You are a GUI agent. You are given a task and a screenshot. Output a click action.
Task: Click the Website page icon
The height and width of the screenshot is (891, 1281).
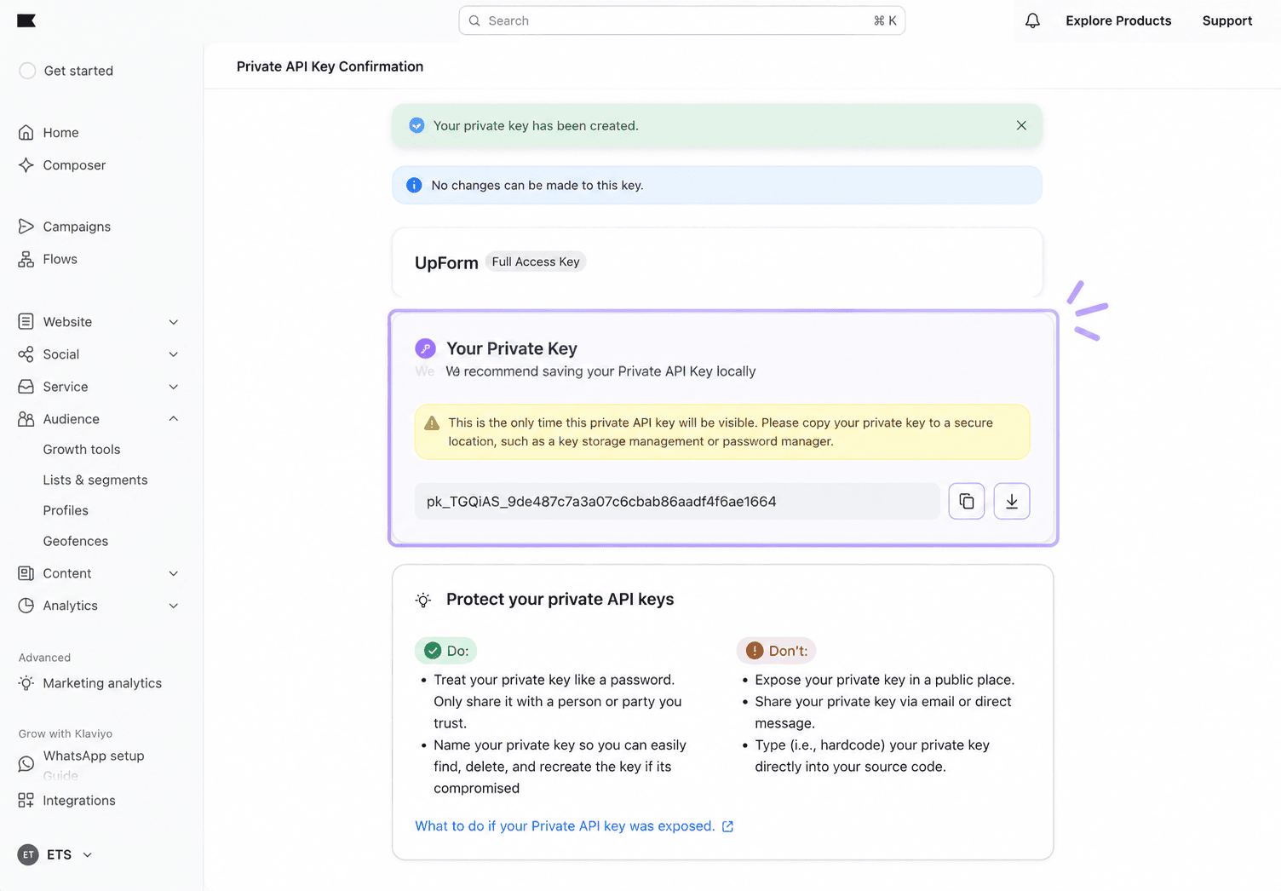coord(26,322)
